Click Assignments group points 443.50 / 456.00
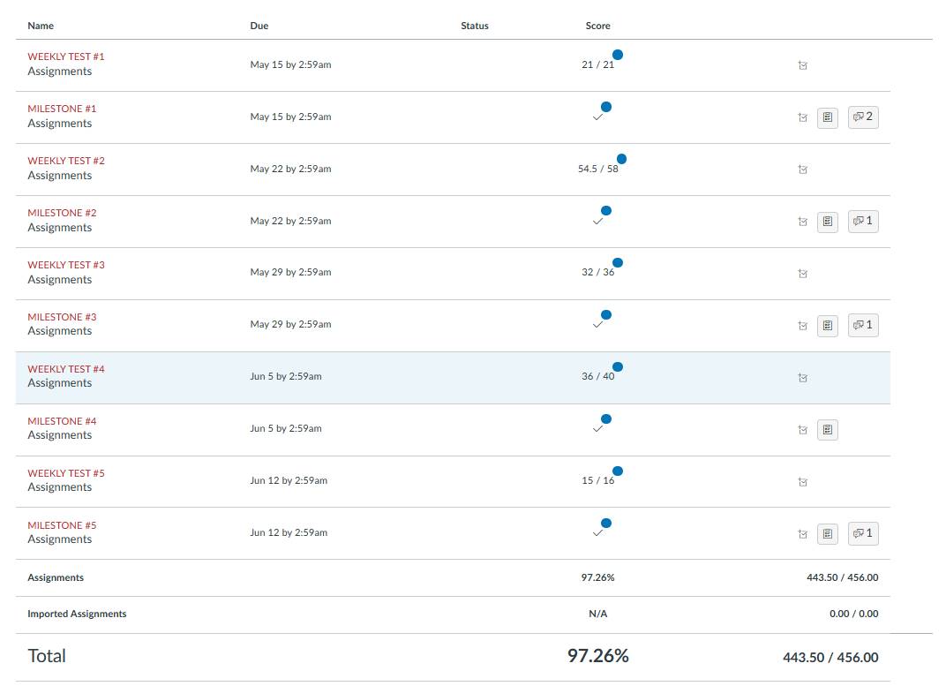Viewport: 946px width, 686px height. 842,578
